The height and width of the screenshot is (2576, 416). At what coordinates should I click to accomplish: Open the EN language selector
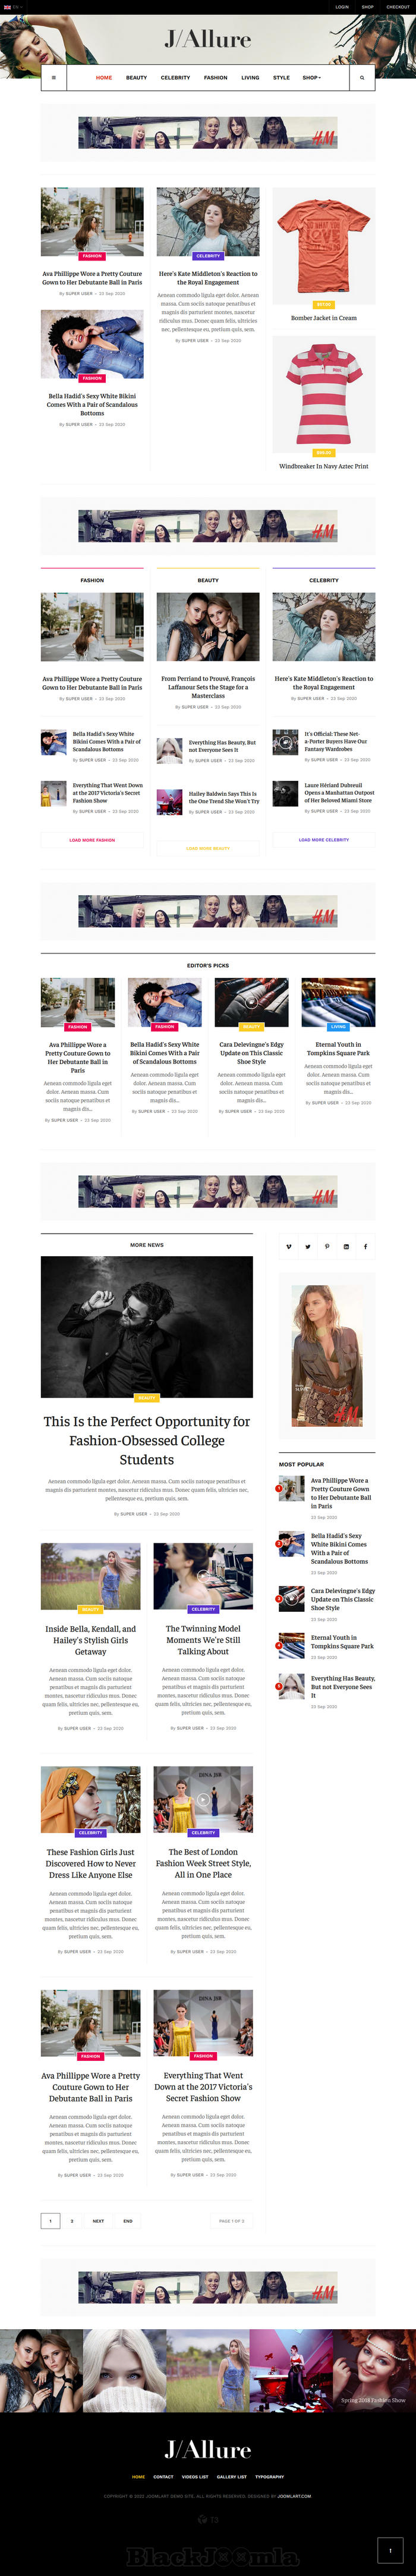pyautogui.click(x=12, y=7)
